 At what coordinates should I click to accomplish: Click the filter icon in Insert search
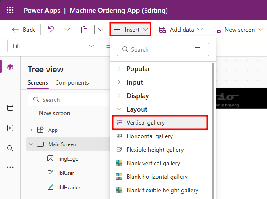pos(197,49)
